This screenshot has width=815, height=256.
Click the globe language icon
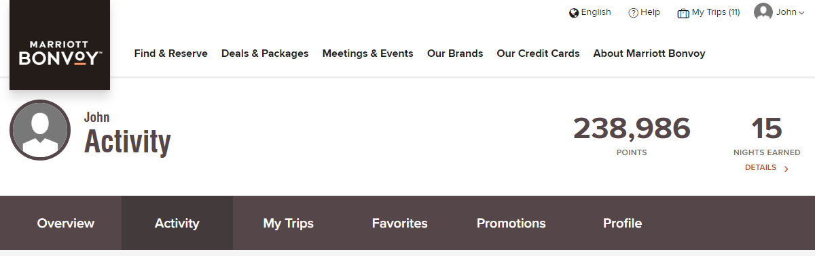click(x=574, y=13)
